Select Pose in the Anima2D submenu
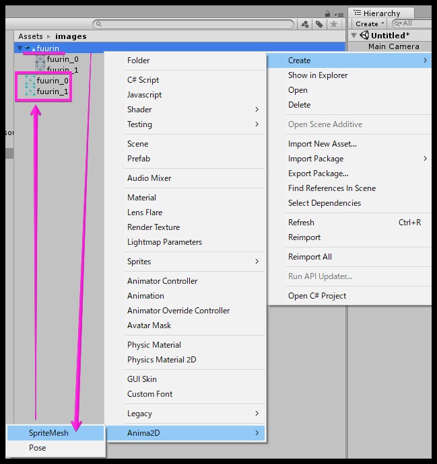The width and height of the screenshot is (437, 464). pyautogui.click(x=38, y=448)
